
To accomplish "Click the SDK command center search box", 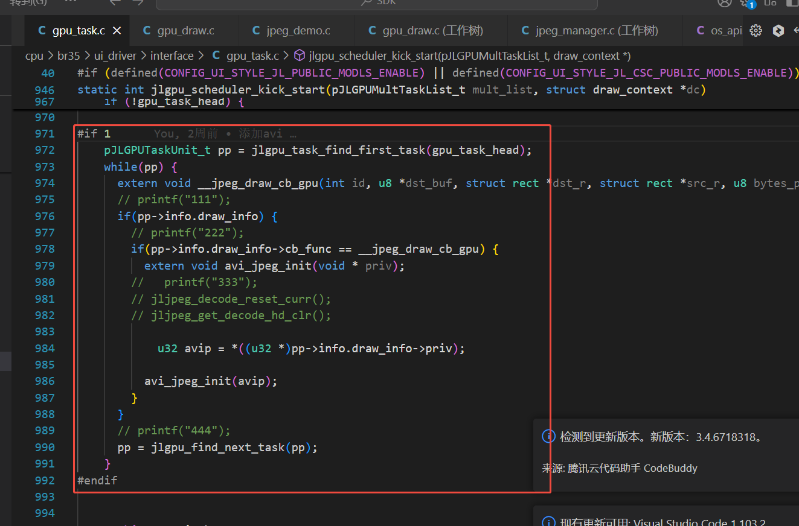I will tap(376, 3).
